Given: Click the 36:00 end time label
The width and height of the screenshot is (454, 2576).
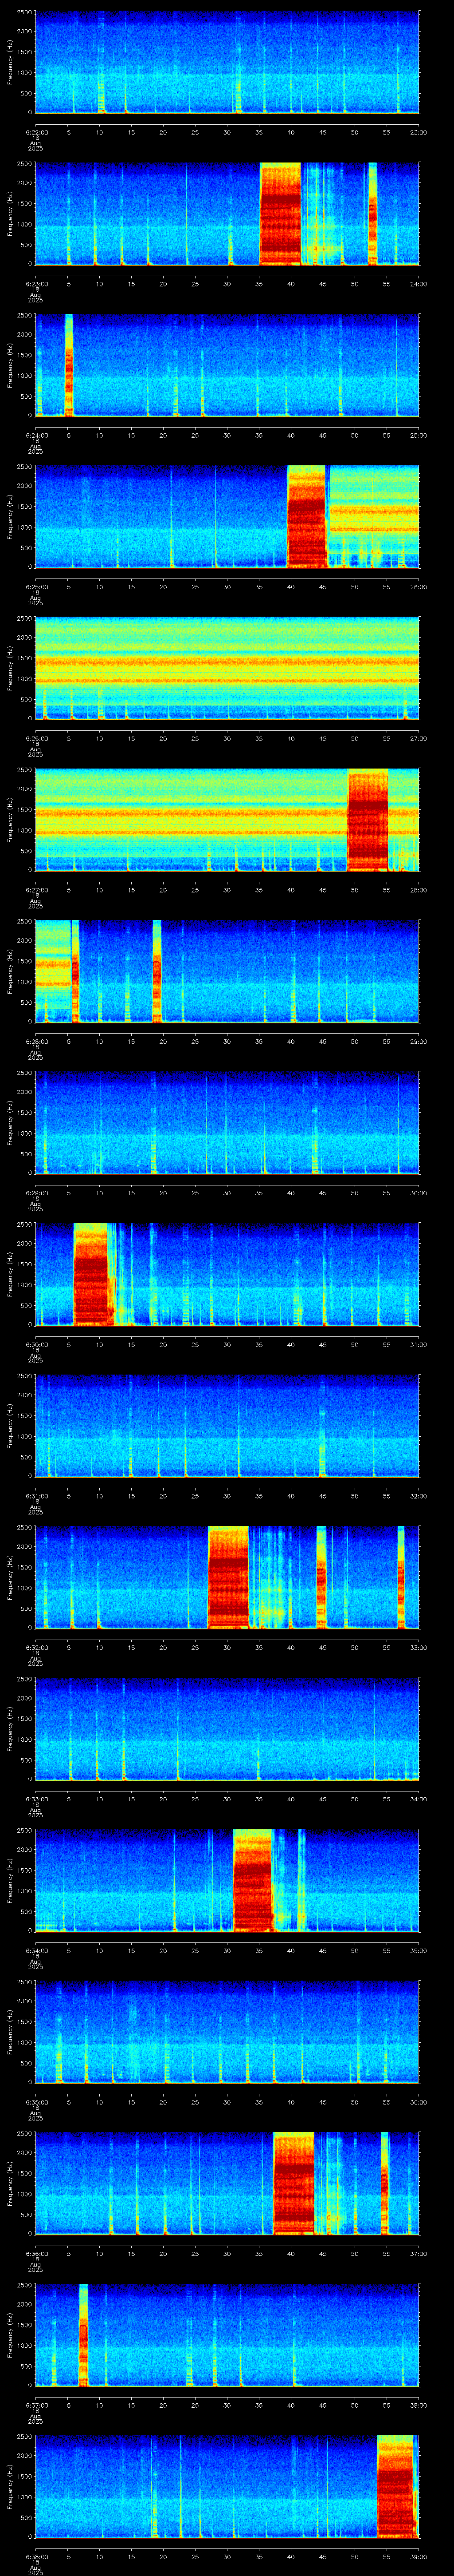Looking at the screenshot, I should click(418, 2102).
